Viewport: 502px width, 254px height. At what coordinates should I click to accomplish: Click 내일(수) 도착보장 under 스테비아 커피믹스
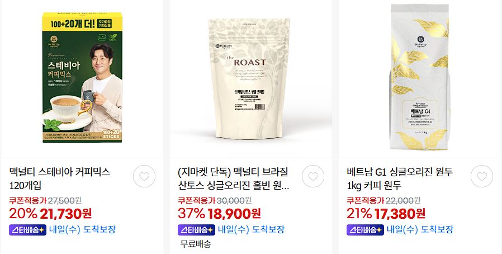coord(82,229)
